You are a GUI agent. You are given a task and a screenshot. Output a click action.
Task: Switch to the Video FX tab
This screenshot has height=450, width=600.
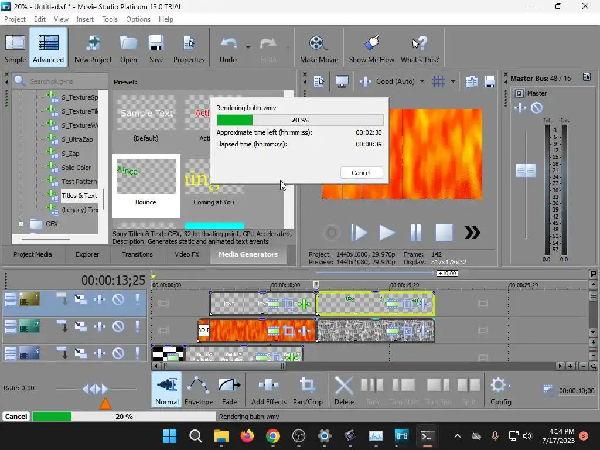(187, 254)
